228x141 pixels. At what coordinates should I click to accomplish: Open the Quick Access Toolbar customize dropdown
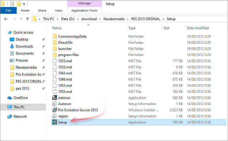tap(24, 4)
